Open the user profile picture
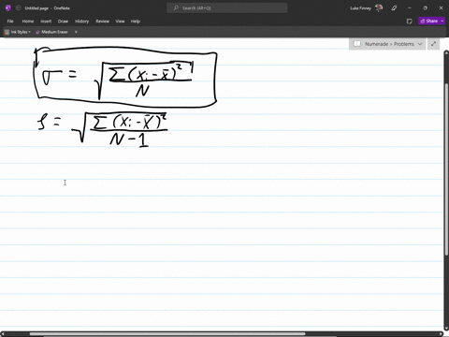The height and width of the screenshot is (337, 449). (379, 8)
